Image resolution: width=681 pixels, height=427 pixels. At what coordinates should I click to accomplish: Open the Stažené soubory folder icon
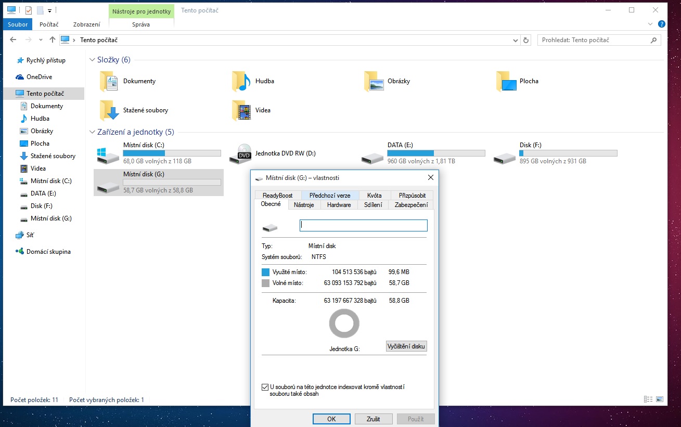point(109,110)
